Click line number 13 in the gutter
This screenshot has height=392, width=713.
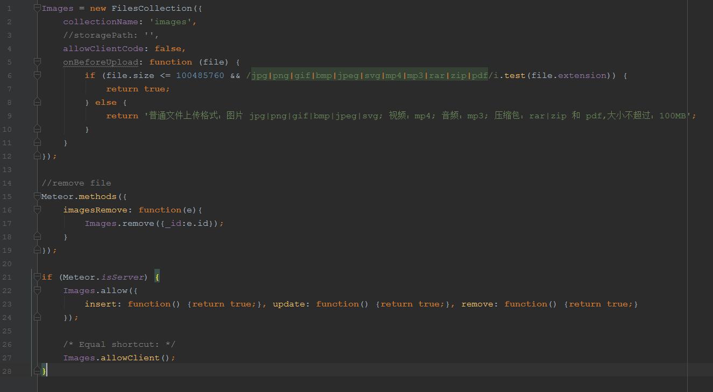(x=7, y=169)
